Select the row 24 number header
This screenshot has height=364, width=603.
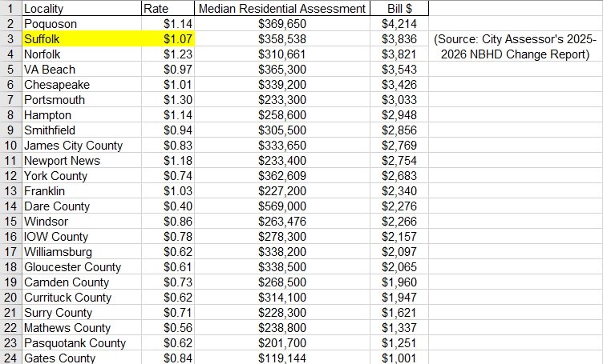[x=10, y=358]
